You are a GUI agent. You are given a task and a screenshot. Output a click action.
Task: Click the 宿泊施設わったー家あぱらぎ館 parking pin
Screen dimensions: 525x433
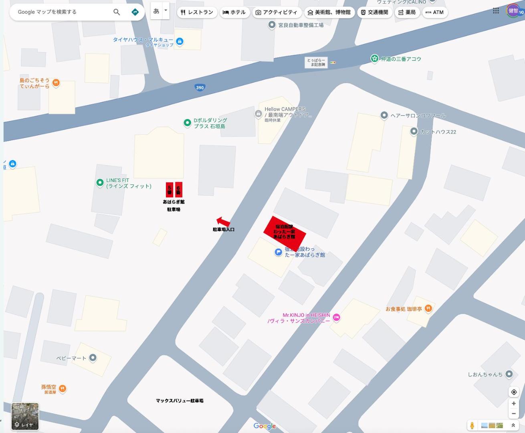(x=279, y=252)
